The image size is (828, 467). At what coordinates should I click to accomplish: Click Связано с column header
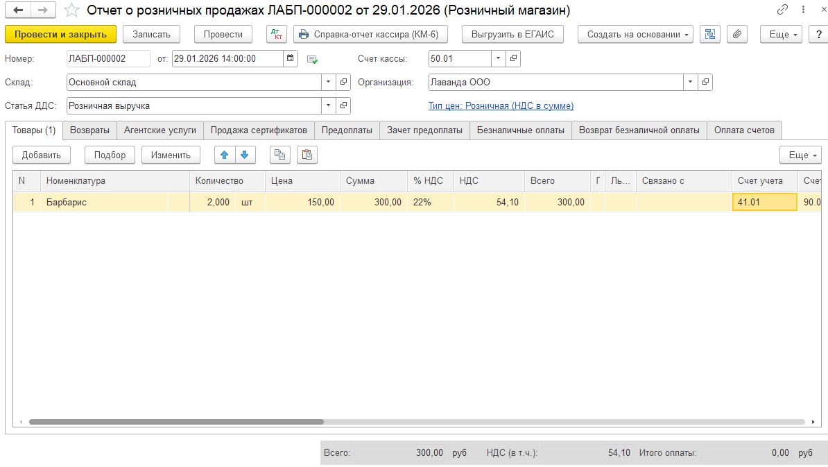point(684,181)
